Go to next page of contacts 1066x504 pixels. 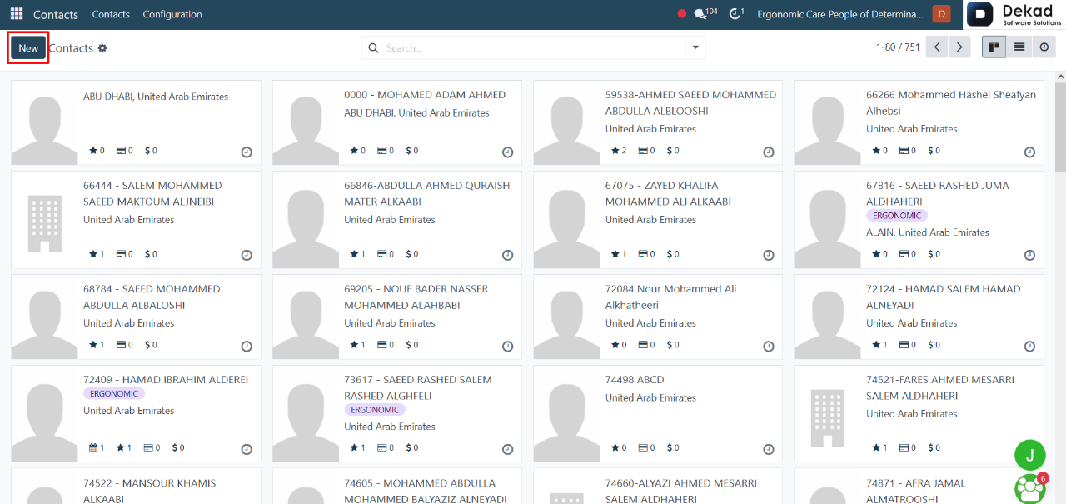960,47
